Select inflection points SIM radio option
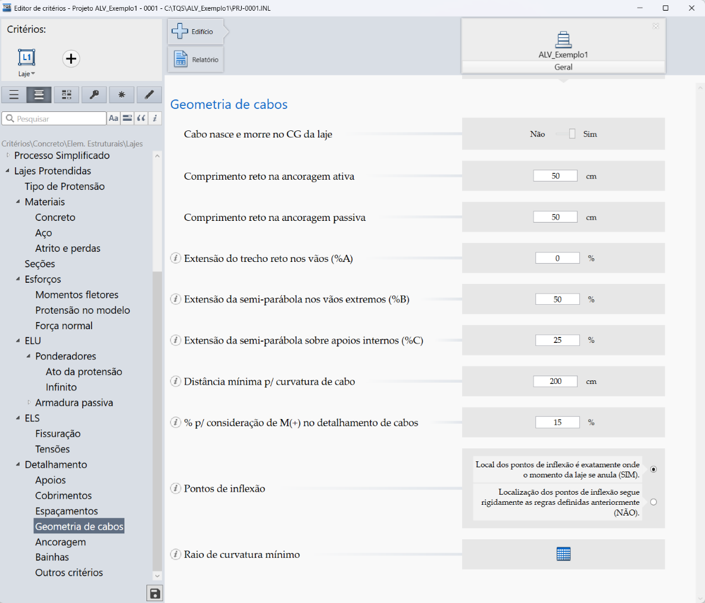This screenshot has height=603, width=705. coord(653,470)
